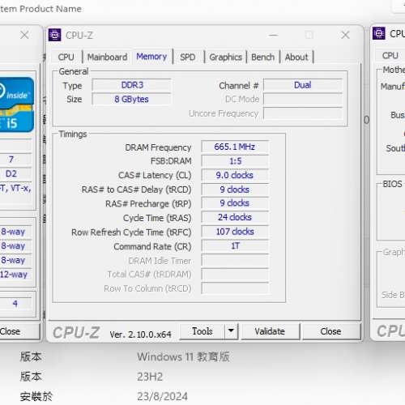
Task: Click the Windows 11 edition text
Action: coord(184,357)
